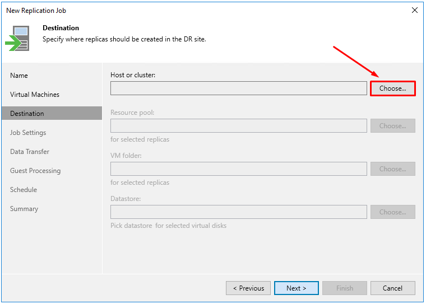This screenshot has height=304, width=426.
Task: Open the Guest Processing step
Action: (x=35, y=171)
